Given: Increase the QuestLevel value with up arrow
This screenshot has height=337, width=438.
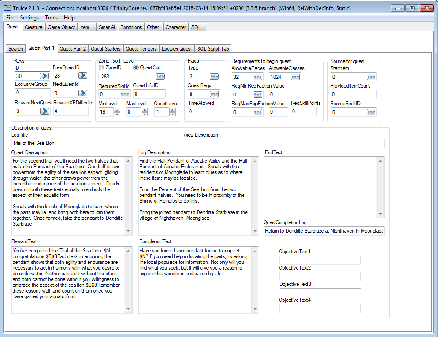Looking at the screenshot, I should click(173, 110).
